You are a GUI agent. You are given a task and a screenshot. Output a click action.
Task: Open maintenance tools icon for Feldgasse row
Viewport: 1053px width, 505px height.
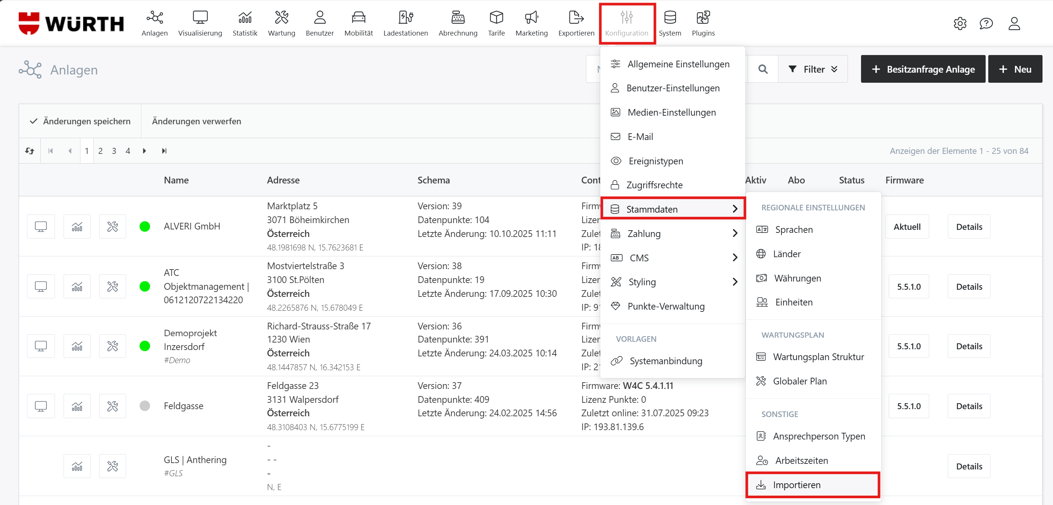coord(112,406)
